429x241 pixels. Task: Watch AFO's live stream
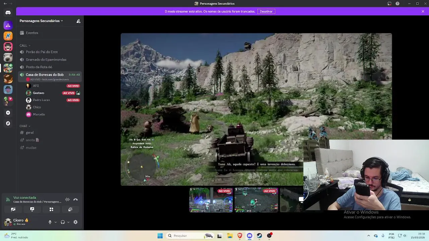point(73,86)
